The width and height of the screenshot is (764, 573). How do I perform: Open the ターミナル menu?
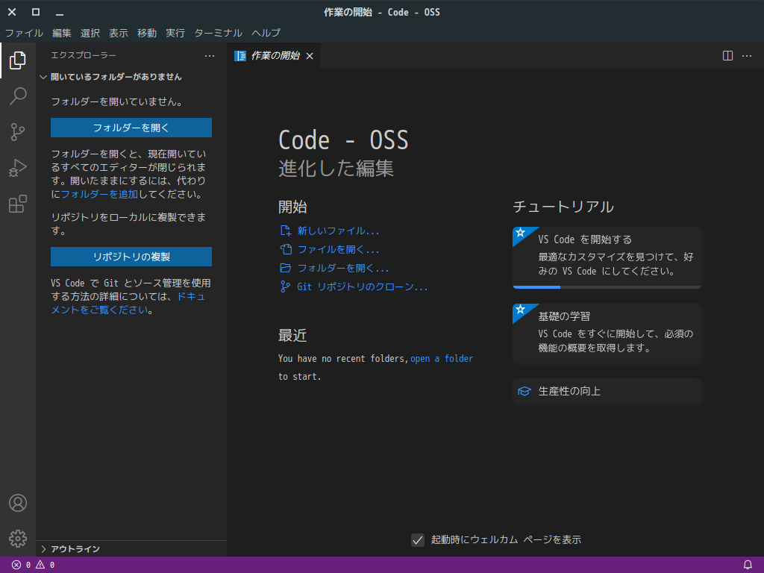pos(219,33)
